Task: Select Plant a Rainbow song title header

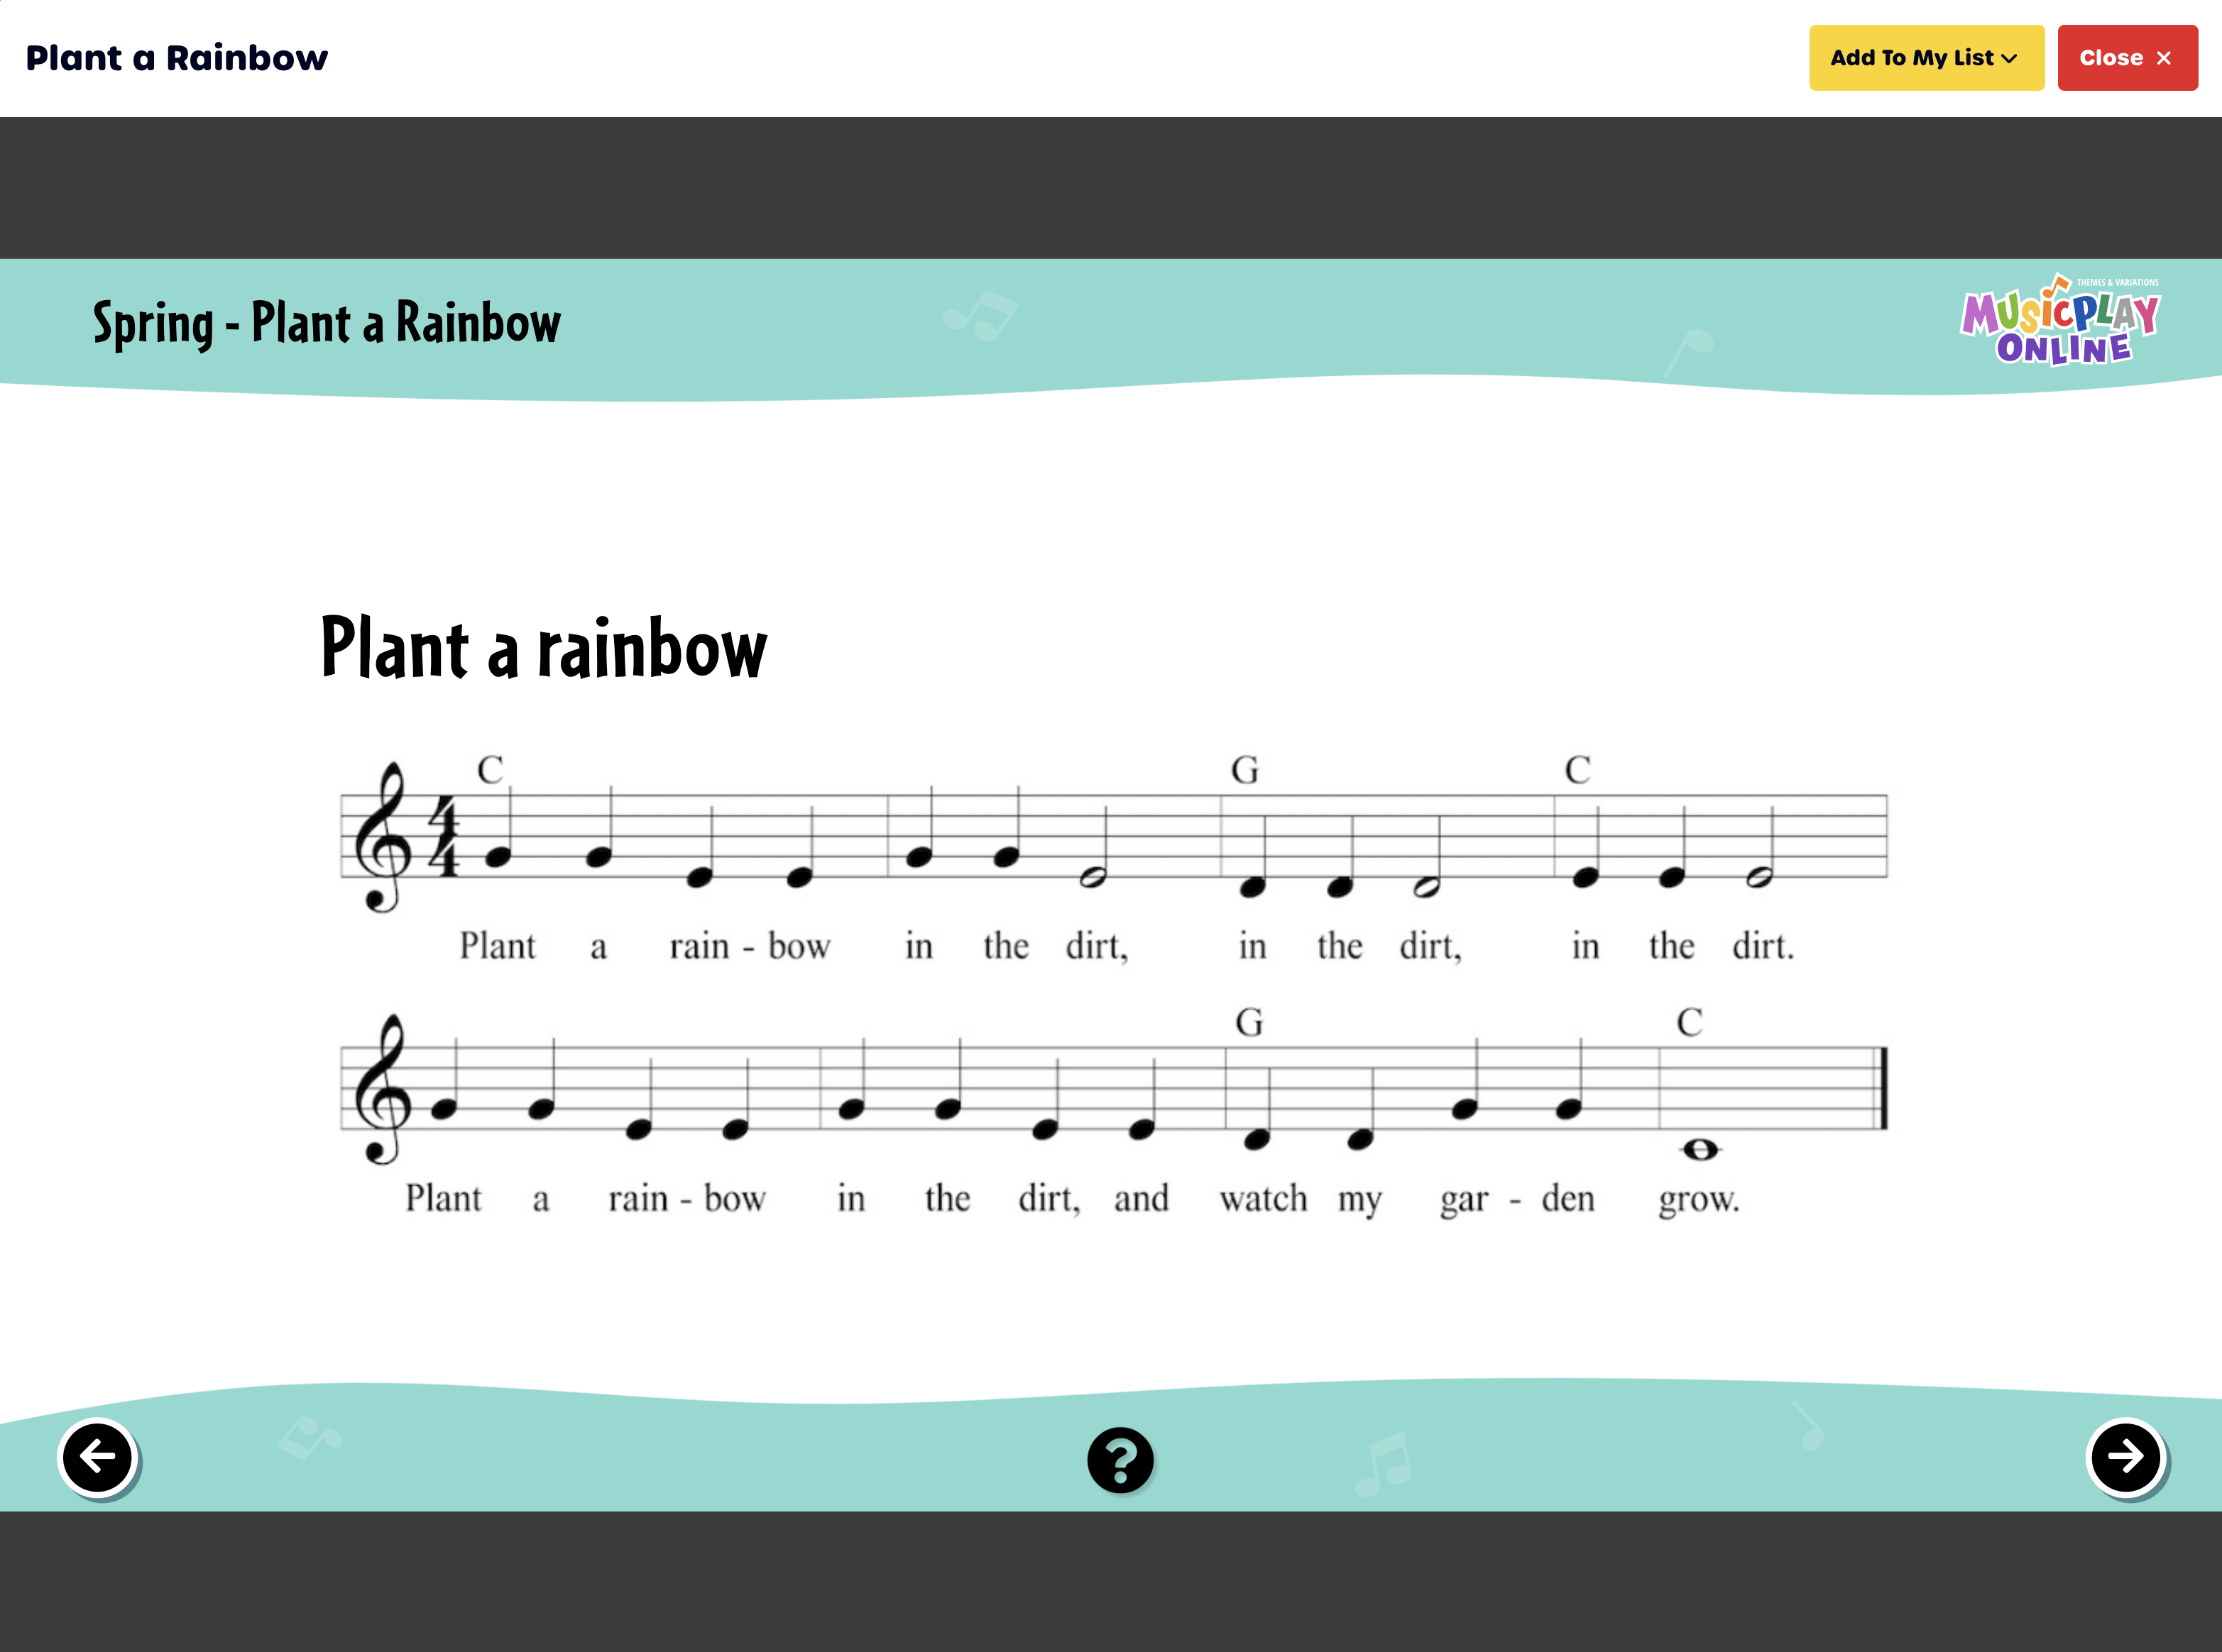Action: 174,55
